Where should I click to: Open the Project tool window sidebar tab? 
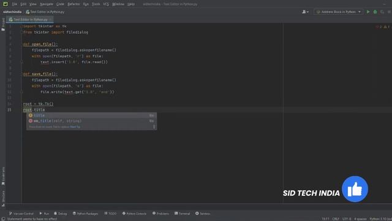coord(3,25)
